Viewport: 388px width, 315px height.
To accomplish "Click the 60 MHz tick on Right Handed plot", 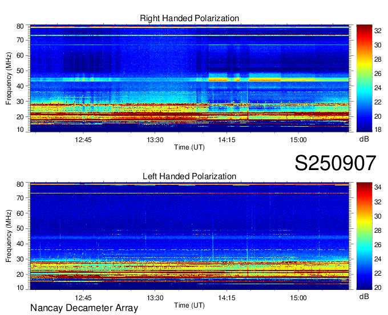I will point(20,55).
